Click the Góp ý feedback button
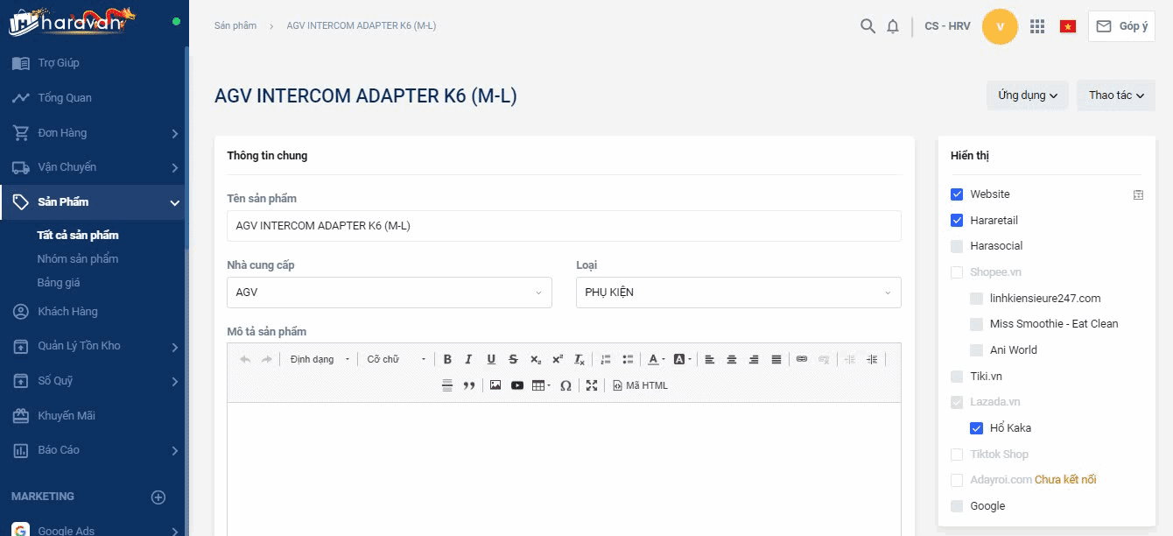Screen dimensions: 1173x536 [x=1121, y=26]
